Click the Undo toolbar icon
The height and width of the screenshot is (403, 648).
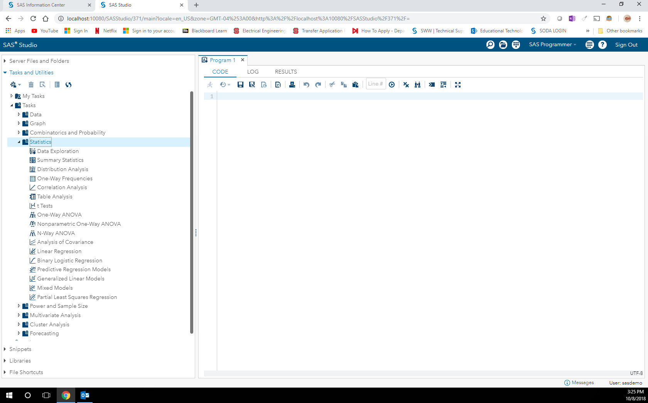[306, 84]
